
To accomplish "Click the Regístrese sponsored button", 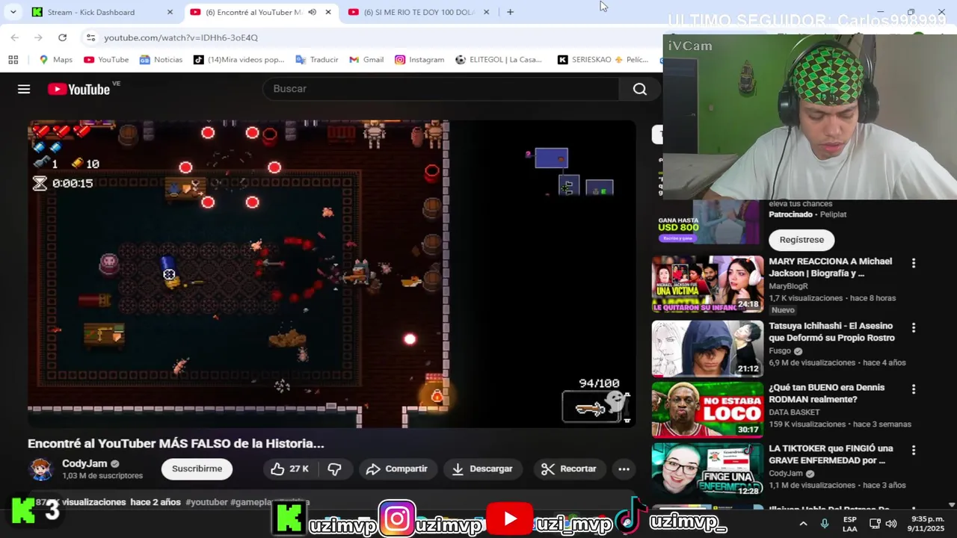I will [x=801, y=240].
